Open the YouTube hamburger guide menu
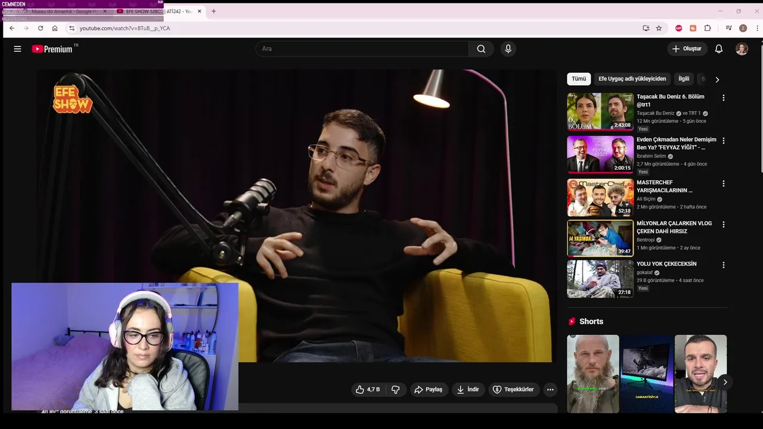Viewport: 763px width, 429px height. [17, 49]
